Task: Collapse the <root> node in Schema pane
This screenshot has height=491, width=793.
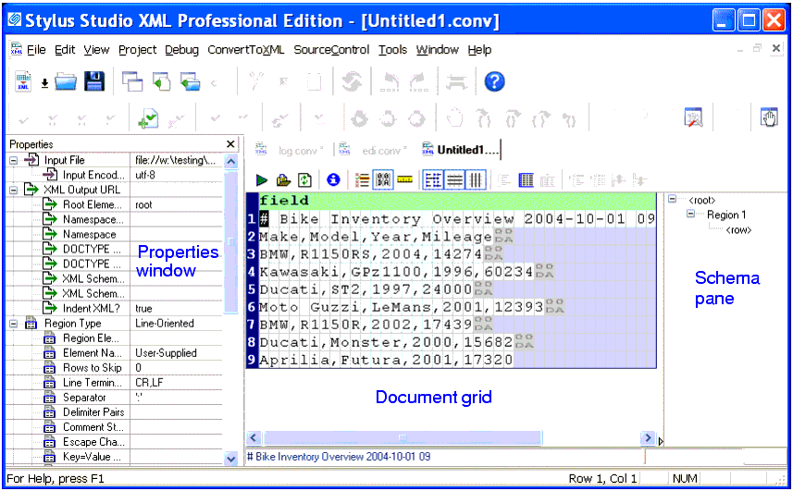Action: coord(673,200)
